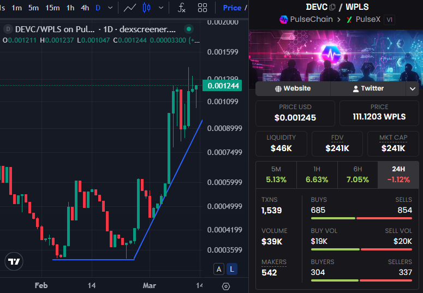Click the VOLUME value $39K

click(x=272, y=242)
